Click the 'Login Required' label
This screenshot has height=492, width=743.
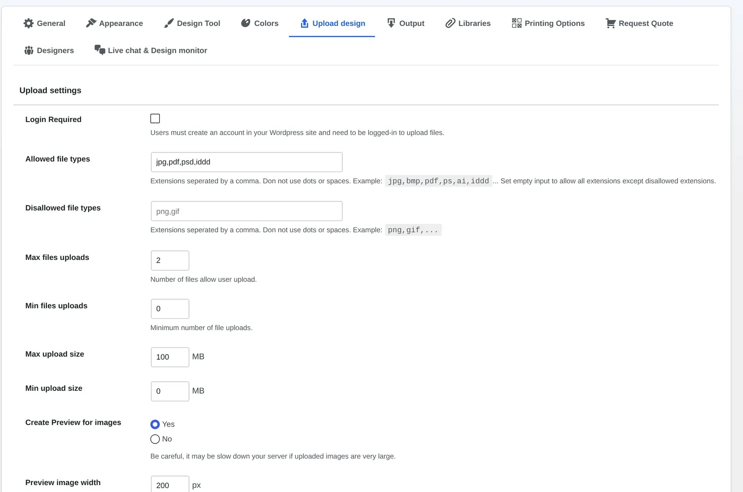(x=53, y=119)
